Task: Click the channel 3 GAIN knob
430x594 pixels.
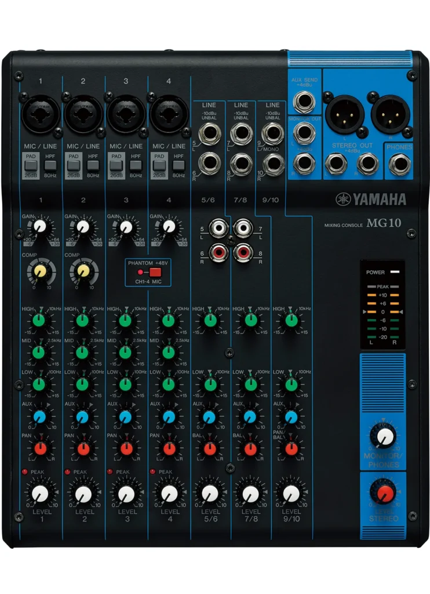Action: click(126, 227)
